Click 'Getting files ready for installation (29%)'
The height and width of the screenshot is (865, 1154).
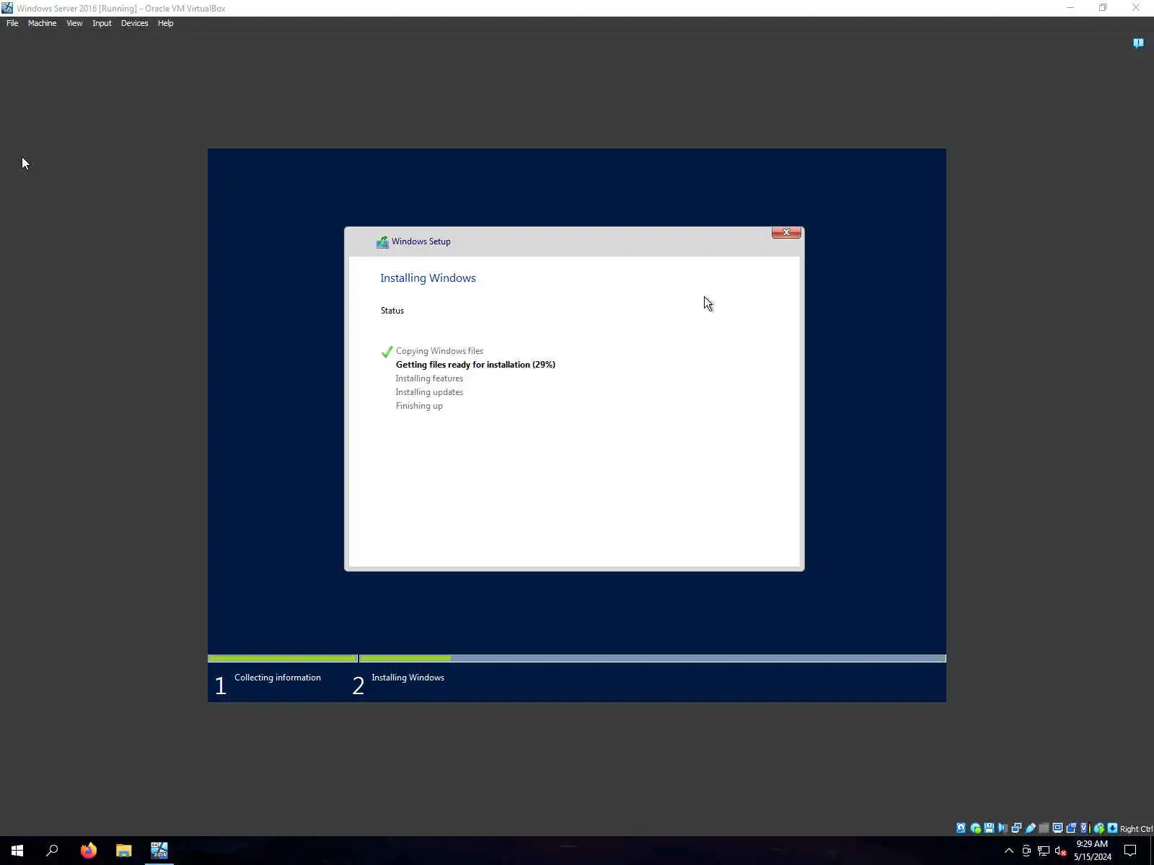475,365
